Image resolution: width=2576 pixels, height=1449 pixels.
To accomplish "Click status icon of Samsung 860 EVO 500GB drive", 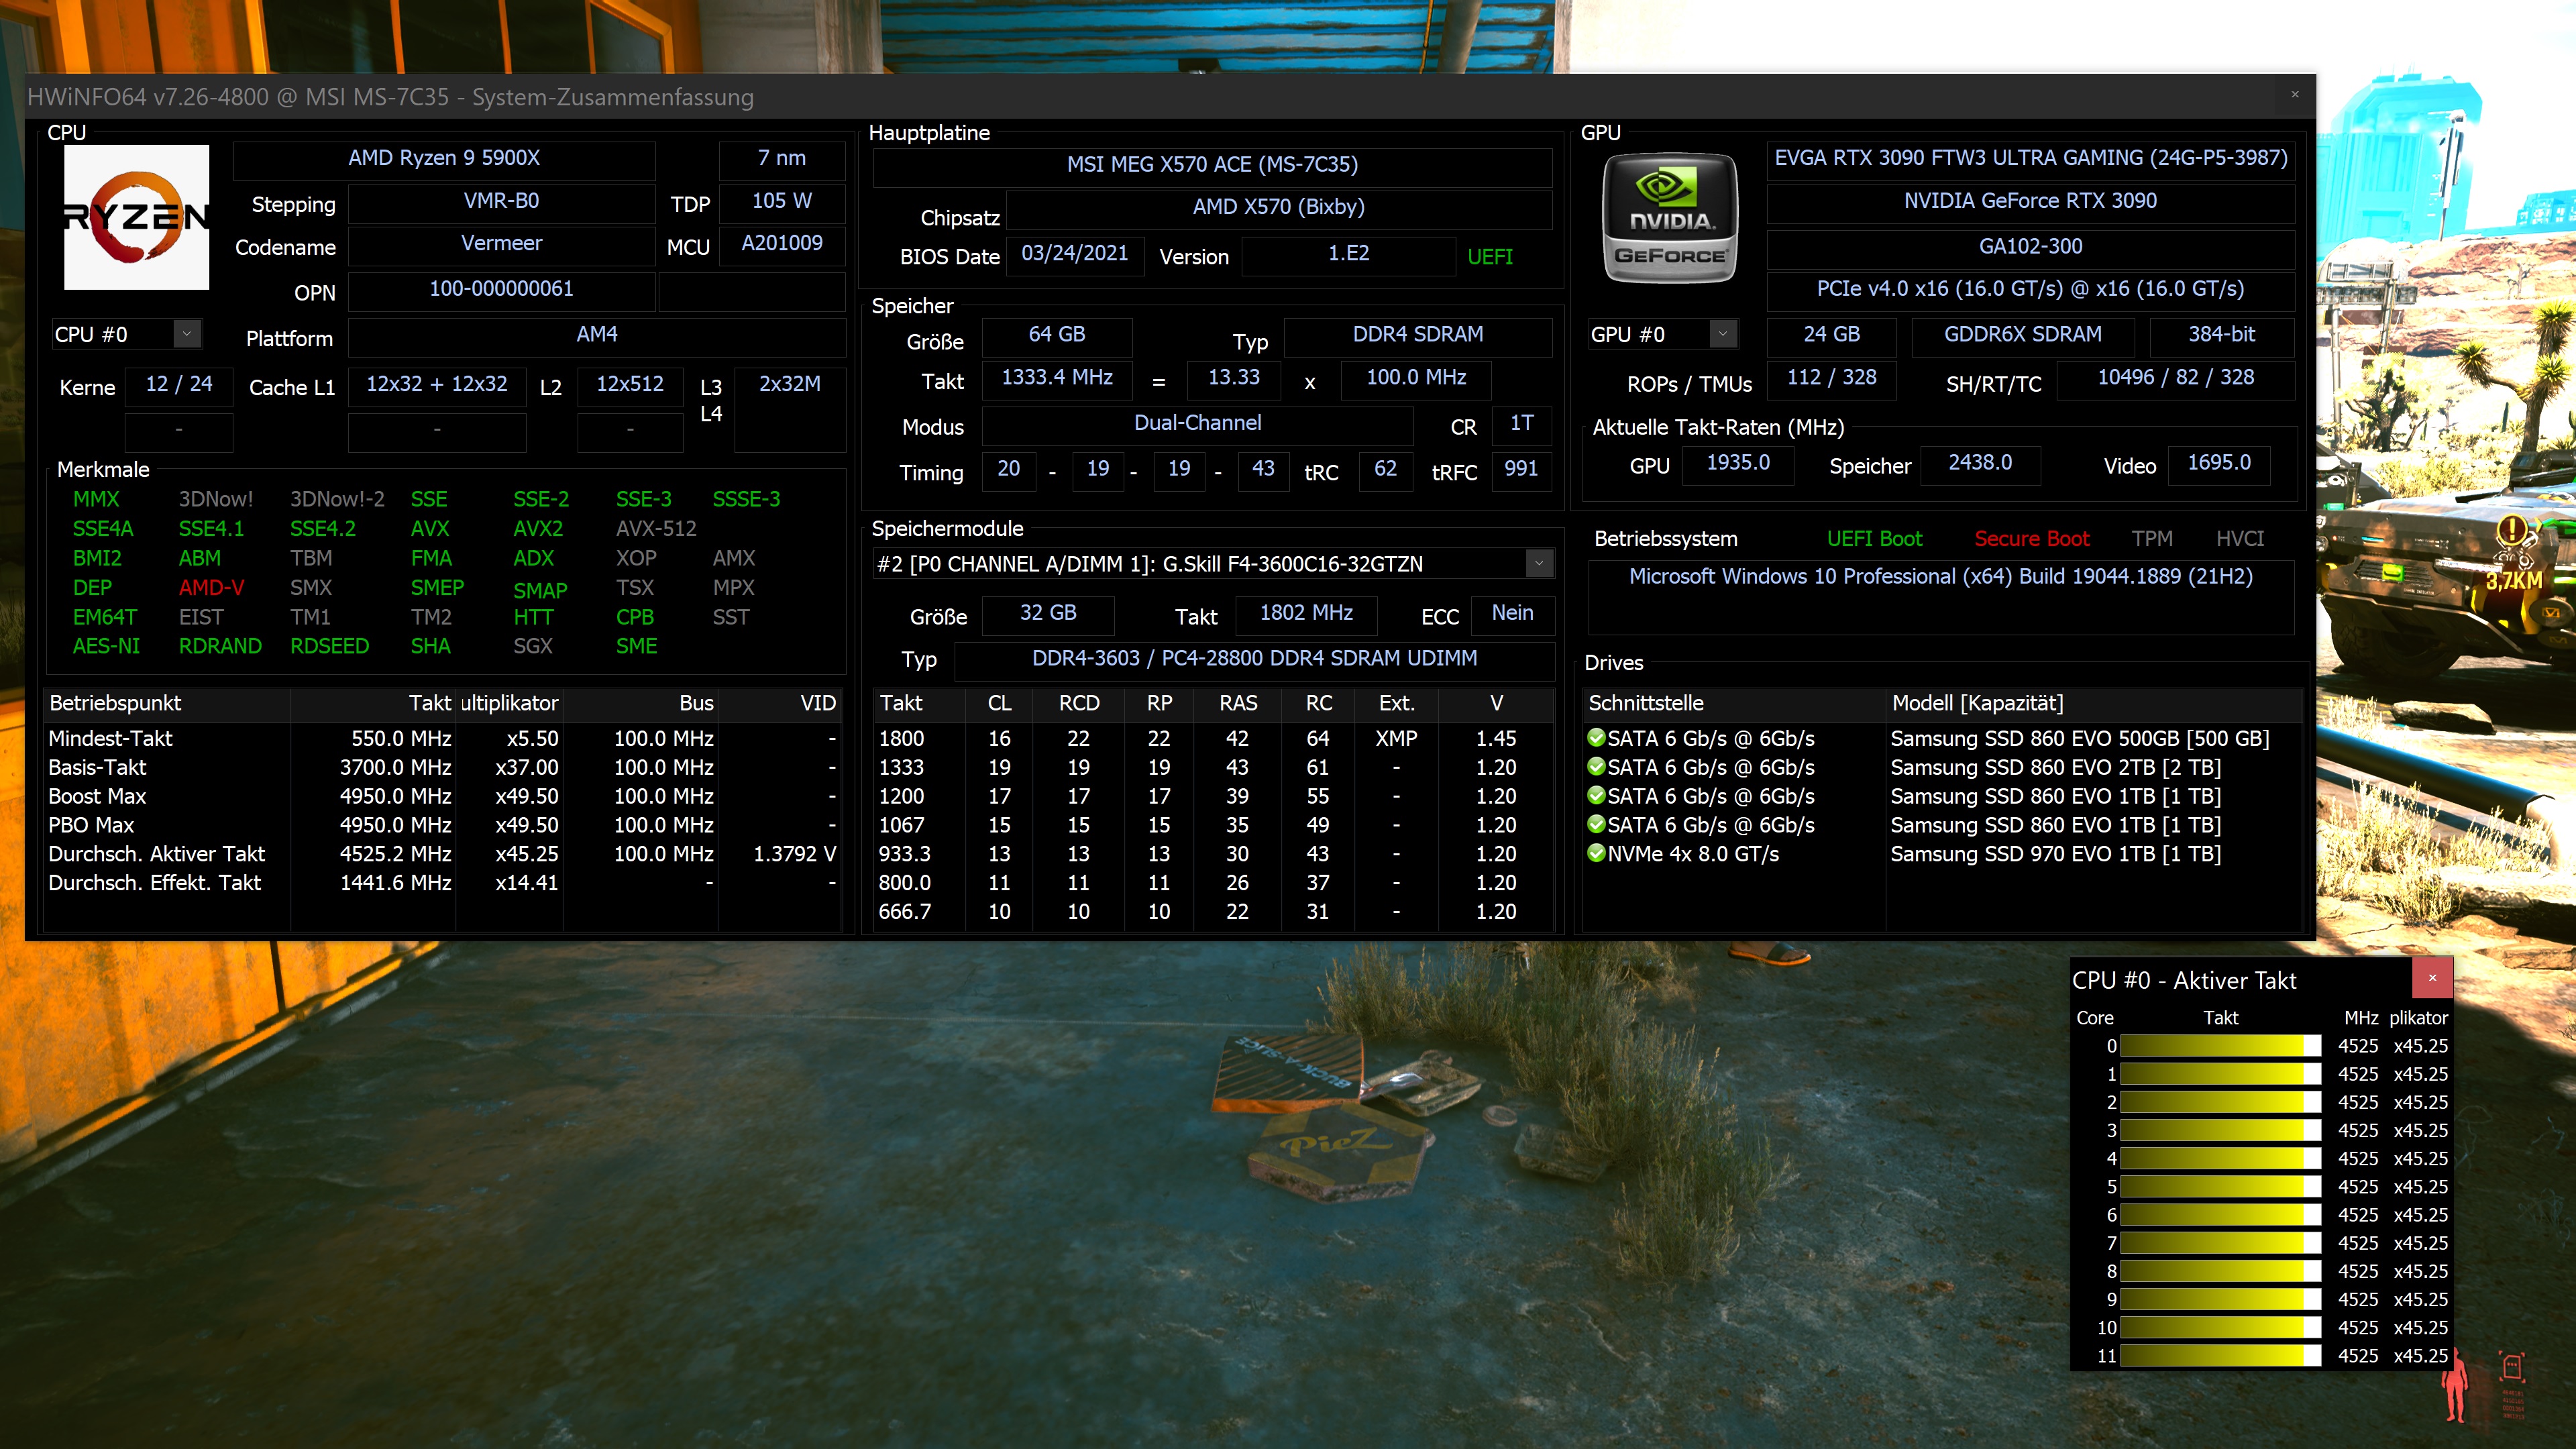I will coord(1596,738).
